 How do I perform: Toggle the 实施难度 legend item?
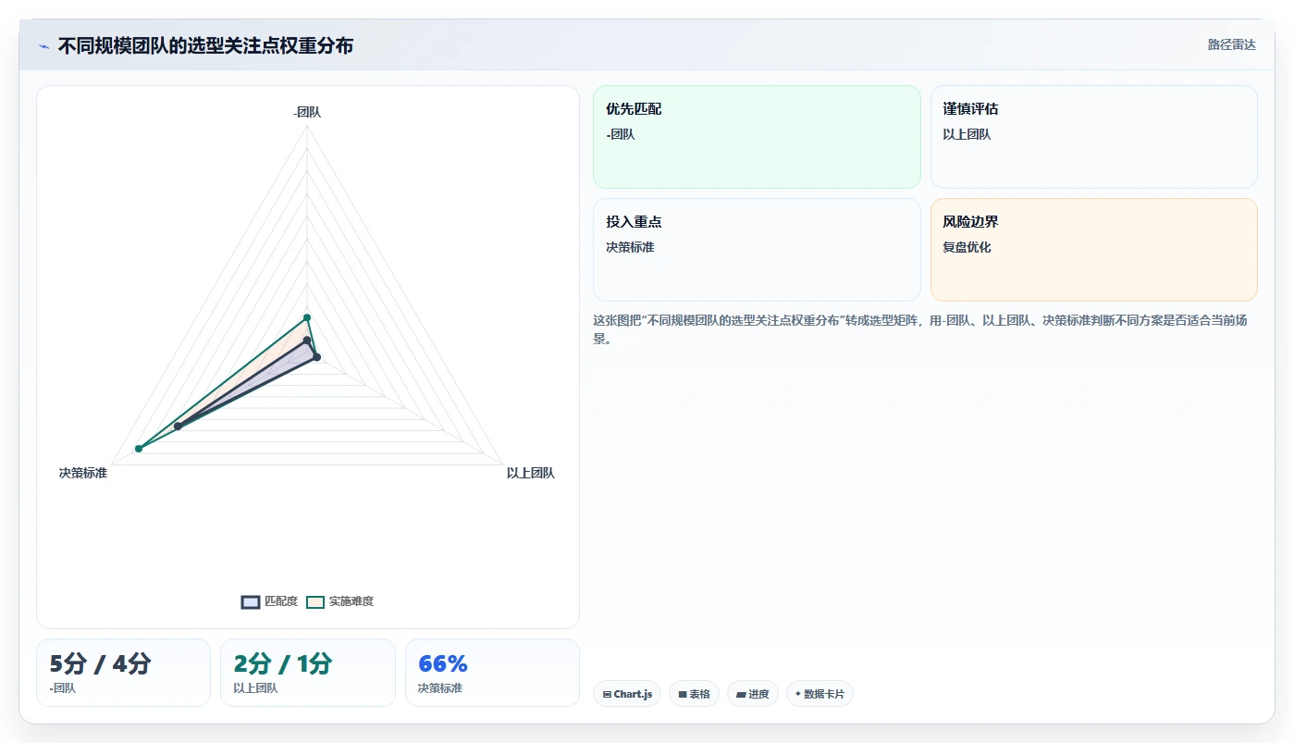pos(339,601)
